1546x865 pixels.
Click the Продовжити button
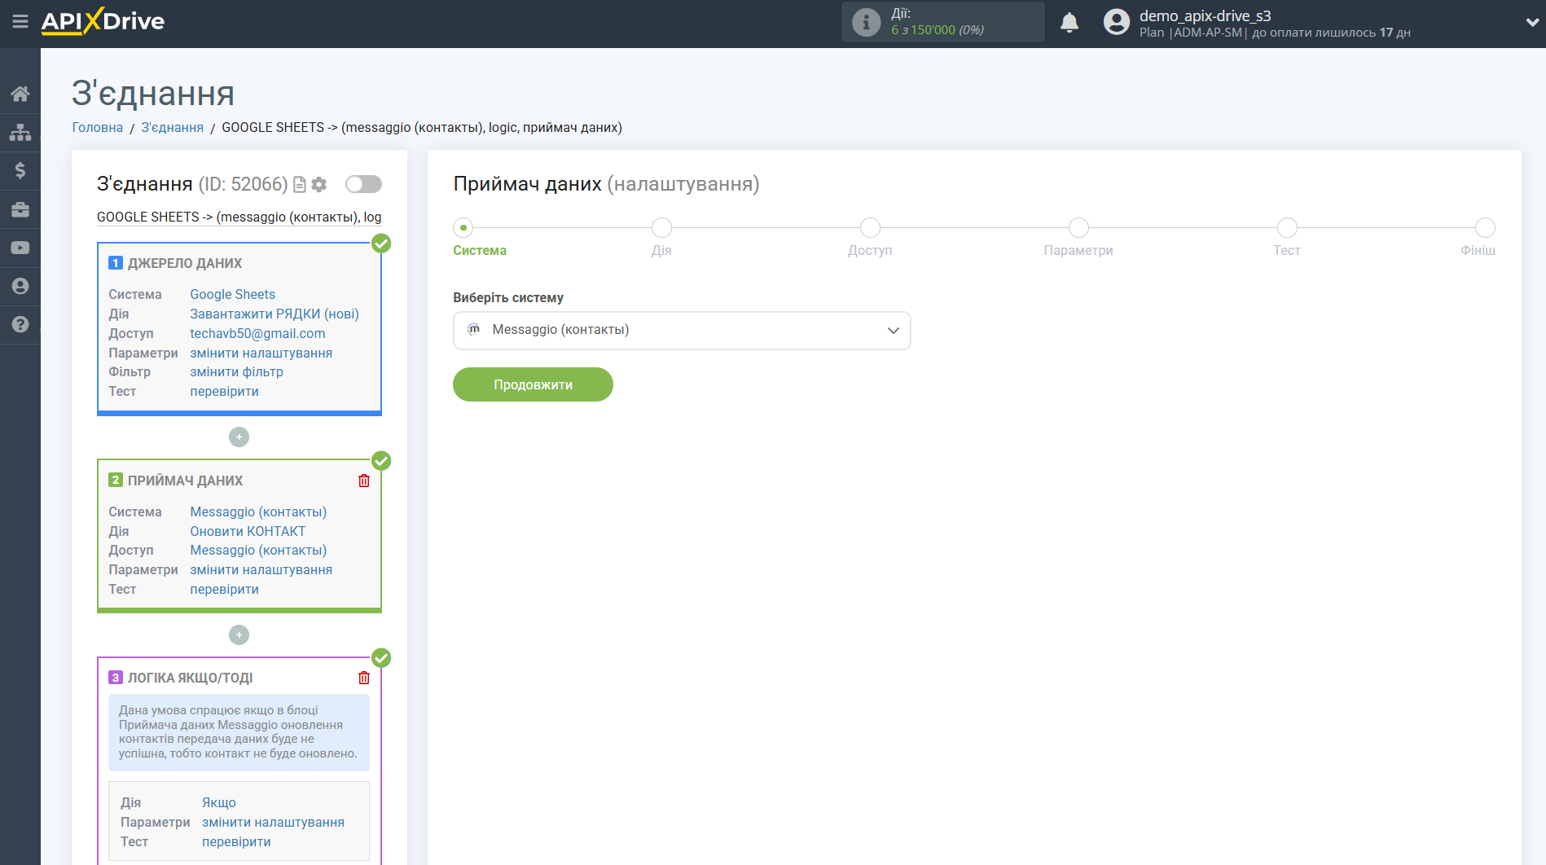tap(533, 384)
